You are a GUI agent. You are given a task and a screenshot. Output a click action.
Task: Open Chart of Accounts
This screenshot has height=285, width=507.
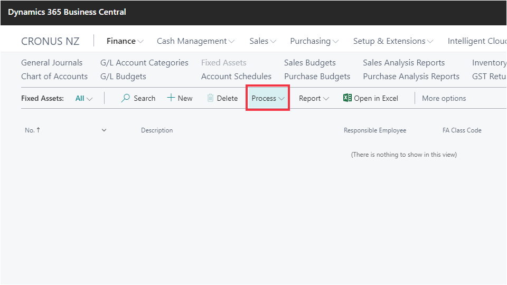click(54, 76)
